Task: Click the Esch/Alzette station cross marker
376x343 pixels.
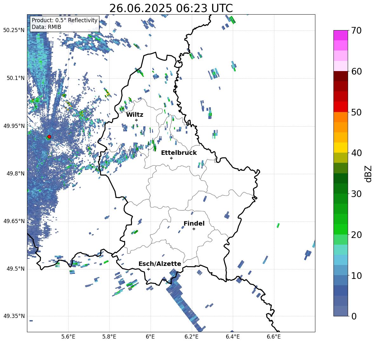Action: tap(148, 269)
